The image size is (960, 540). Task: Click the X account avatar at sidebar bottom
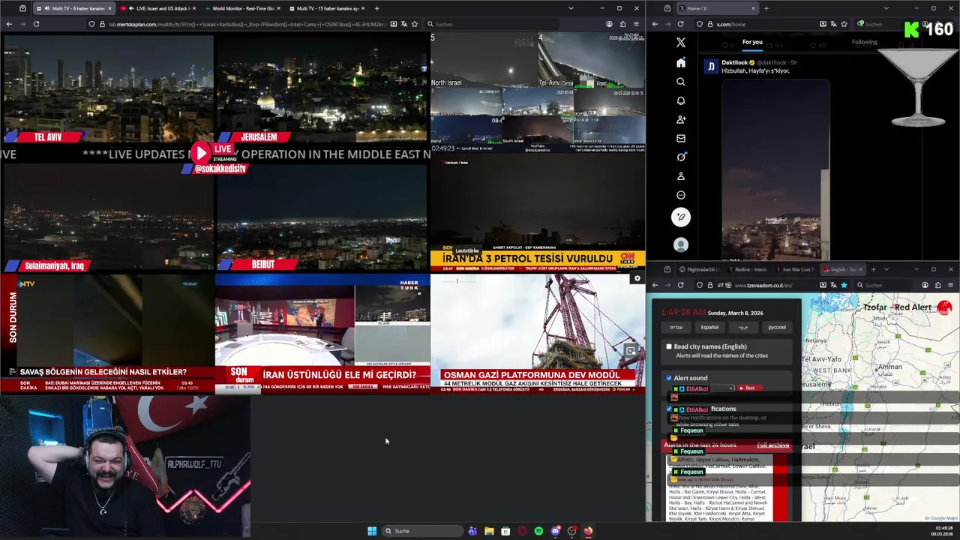tap(681, 244)
